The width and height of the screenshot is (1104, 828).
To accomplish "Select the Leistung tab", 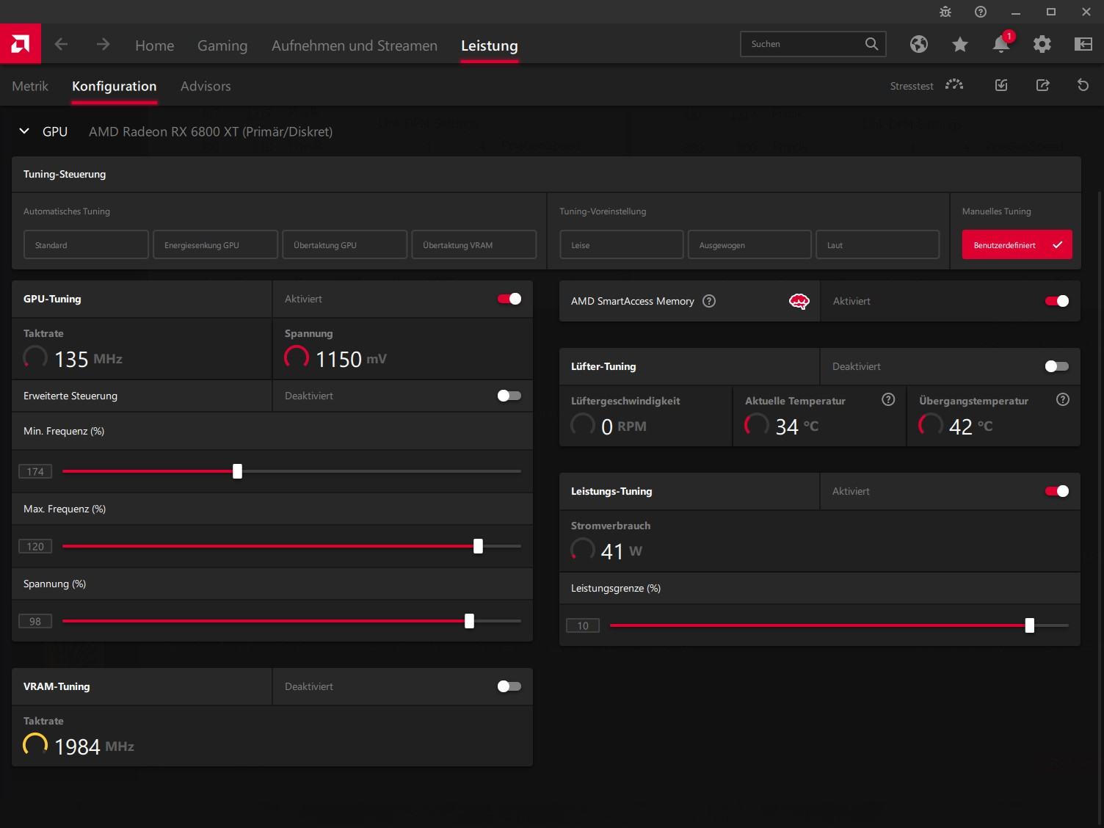I will point(490,46).
